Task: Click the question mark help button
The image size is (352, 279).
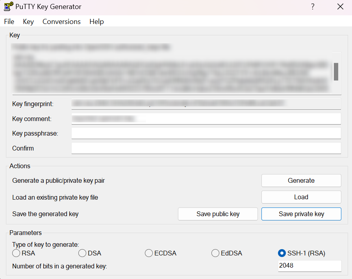Action: (x=313, y=7)
